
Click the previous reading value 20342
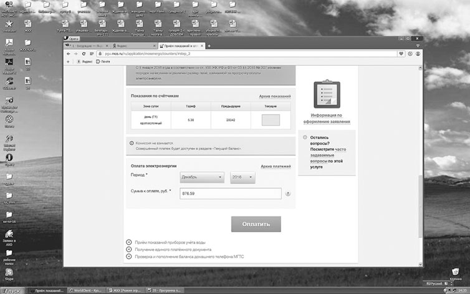click(x=231, y=120)
